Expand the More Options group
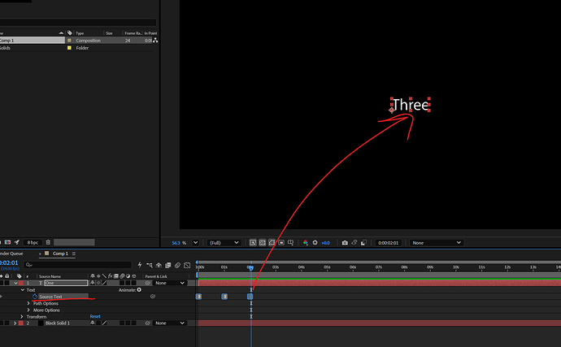This screenshot has height=347, width=561. click(x=28, y=310)
